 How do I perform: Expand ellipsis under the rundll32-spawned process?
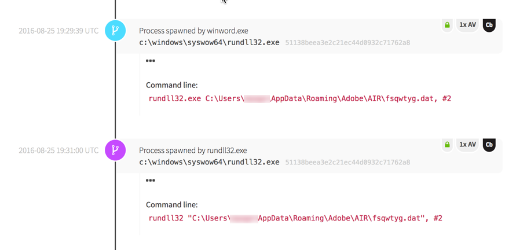[151, 181]
